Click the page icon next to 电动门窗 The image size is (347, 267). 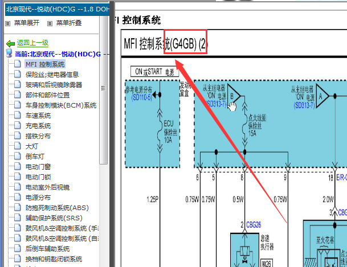pyautogui.click(x=18, y=166)
